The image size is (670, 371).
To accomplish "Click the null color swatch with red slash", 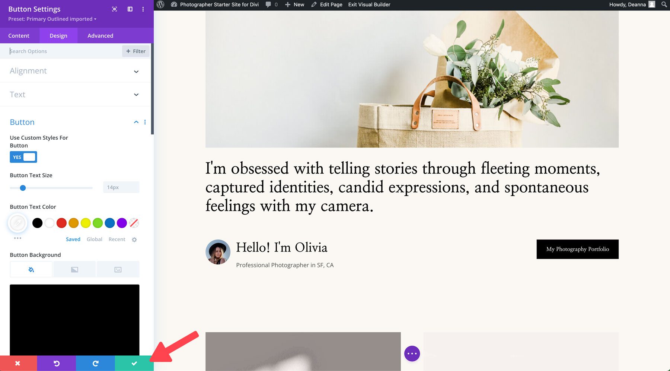I will click(134, 223).
